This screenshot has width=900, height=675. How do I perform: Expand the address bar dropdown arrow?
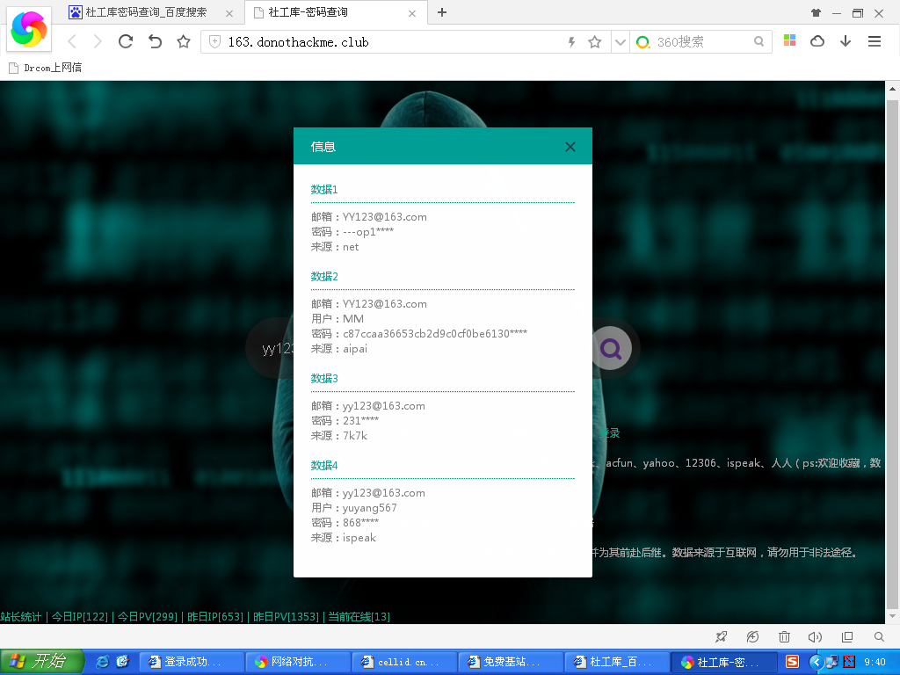620,42
